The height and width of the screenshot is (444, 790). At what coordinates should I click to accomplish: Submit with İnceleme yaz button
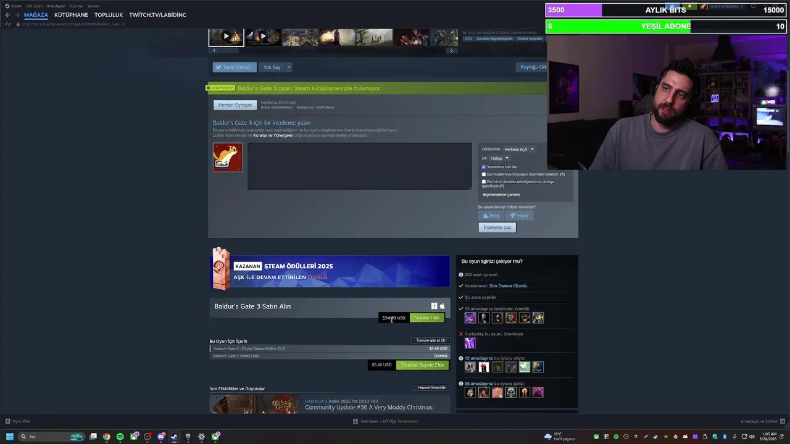pyautogui.click(x=497, y=228)
